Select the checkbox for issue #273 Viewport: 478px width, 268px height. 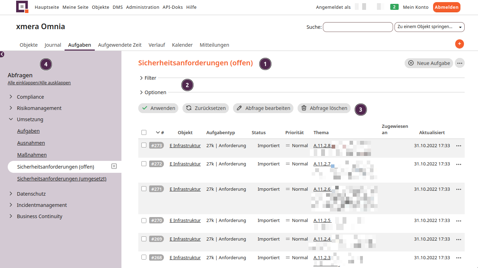(144, 145)
